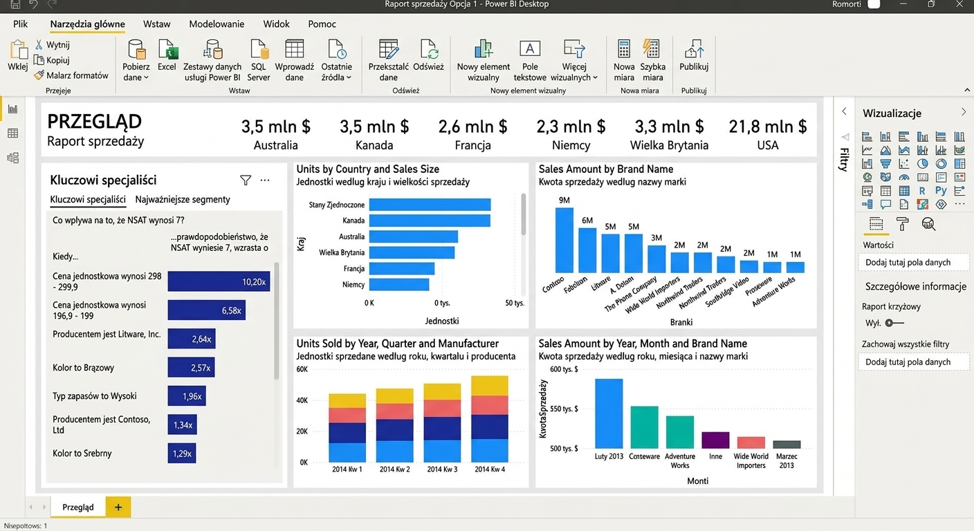
Task: Select the funnel chart visualization
Action: tap(885, 164)
